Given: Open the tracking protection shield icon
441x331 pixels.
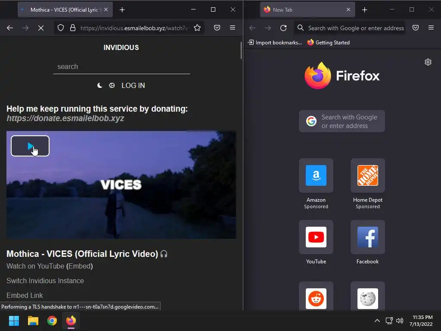Looking at the screenshot, I should point(61,28).
